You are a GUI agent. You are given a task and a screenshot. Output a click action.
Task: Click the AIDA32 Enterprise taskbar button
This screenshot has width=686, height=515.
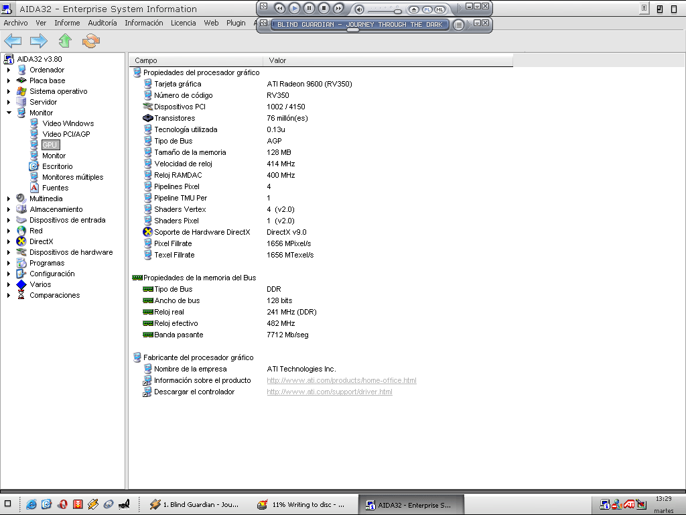click(x=411, y=504)
